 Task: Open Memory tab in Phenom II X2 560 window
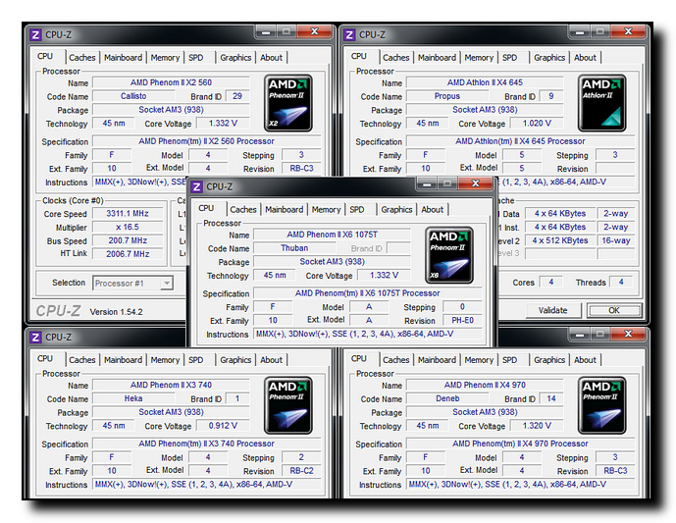(165, 57)
